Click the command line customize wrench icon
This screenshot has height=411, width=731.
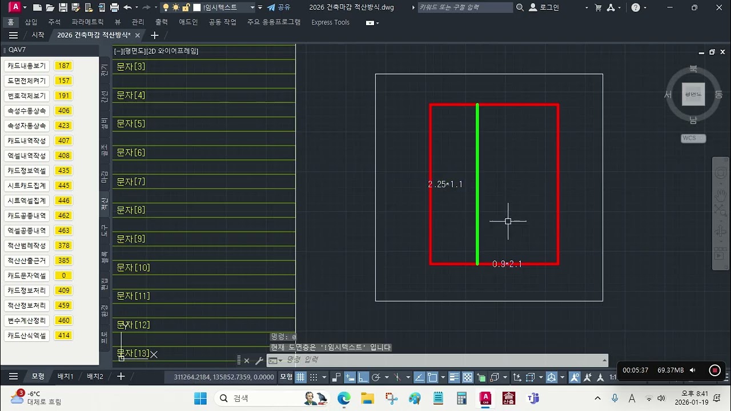tap(259, 361)
